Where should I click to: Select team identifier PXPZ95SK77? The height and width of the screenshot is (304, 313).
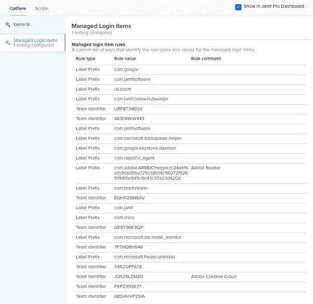[128, 286]
